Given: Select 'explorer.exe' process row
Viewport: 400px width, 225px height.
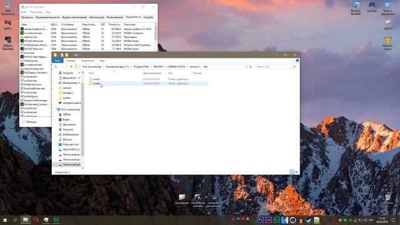Looking at the screenshot, I should [87, 37].
